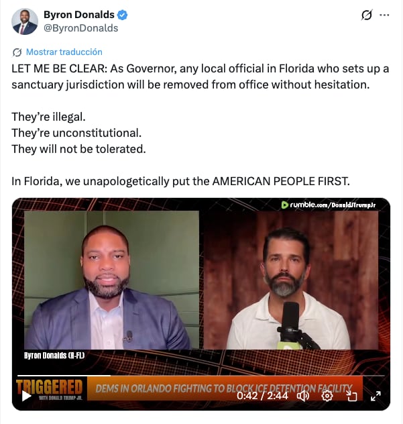Open the three-dot more options menu
403x424 pixels.
pos(384,15)
